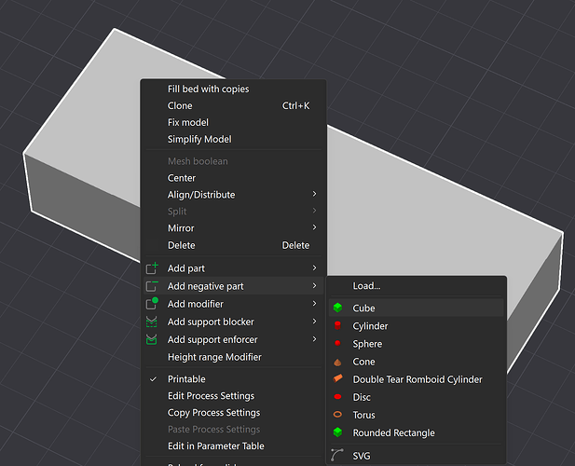This screenshot has height=466, width=575.
Task: Expand the Add negative part submenu arrow
Action: pos(314,285)
